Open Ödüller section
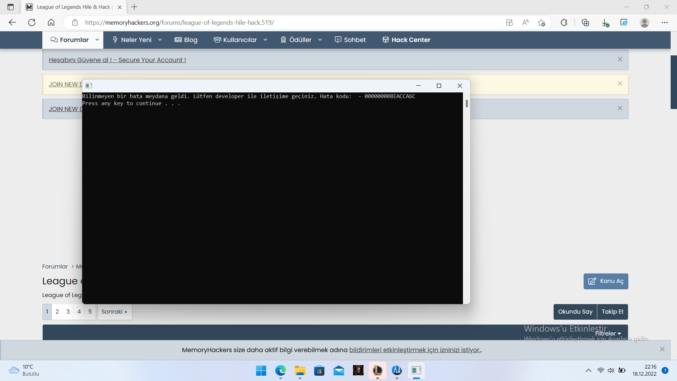Viewport: 677px width, 381px height. coord(296,40)
